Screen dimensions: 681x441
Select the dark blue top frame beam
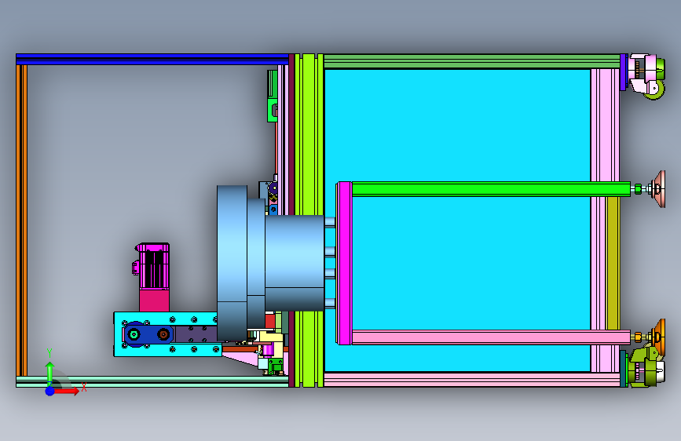click(x=152, y=60)
